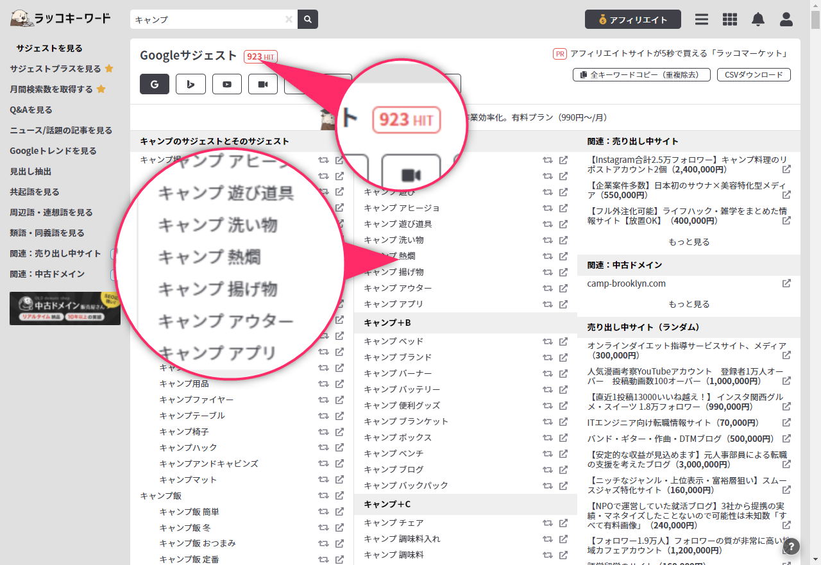The height and width of the screenshot is (565, 821).
Task: Re-search suggestions for キャンプ飯
Action: pos(324,496)
